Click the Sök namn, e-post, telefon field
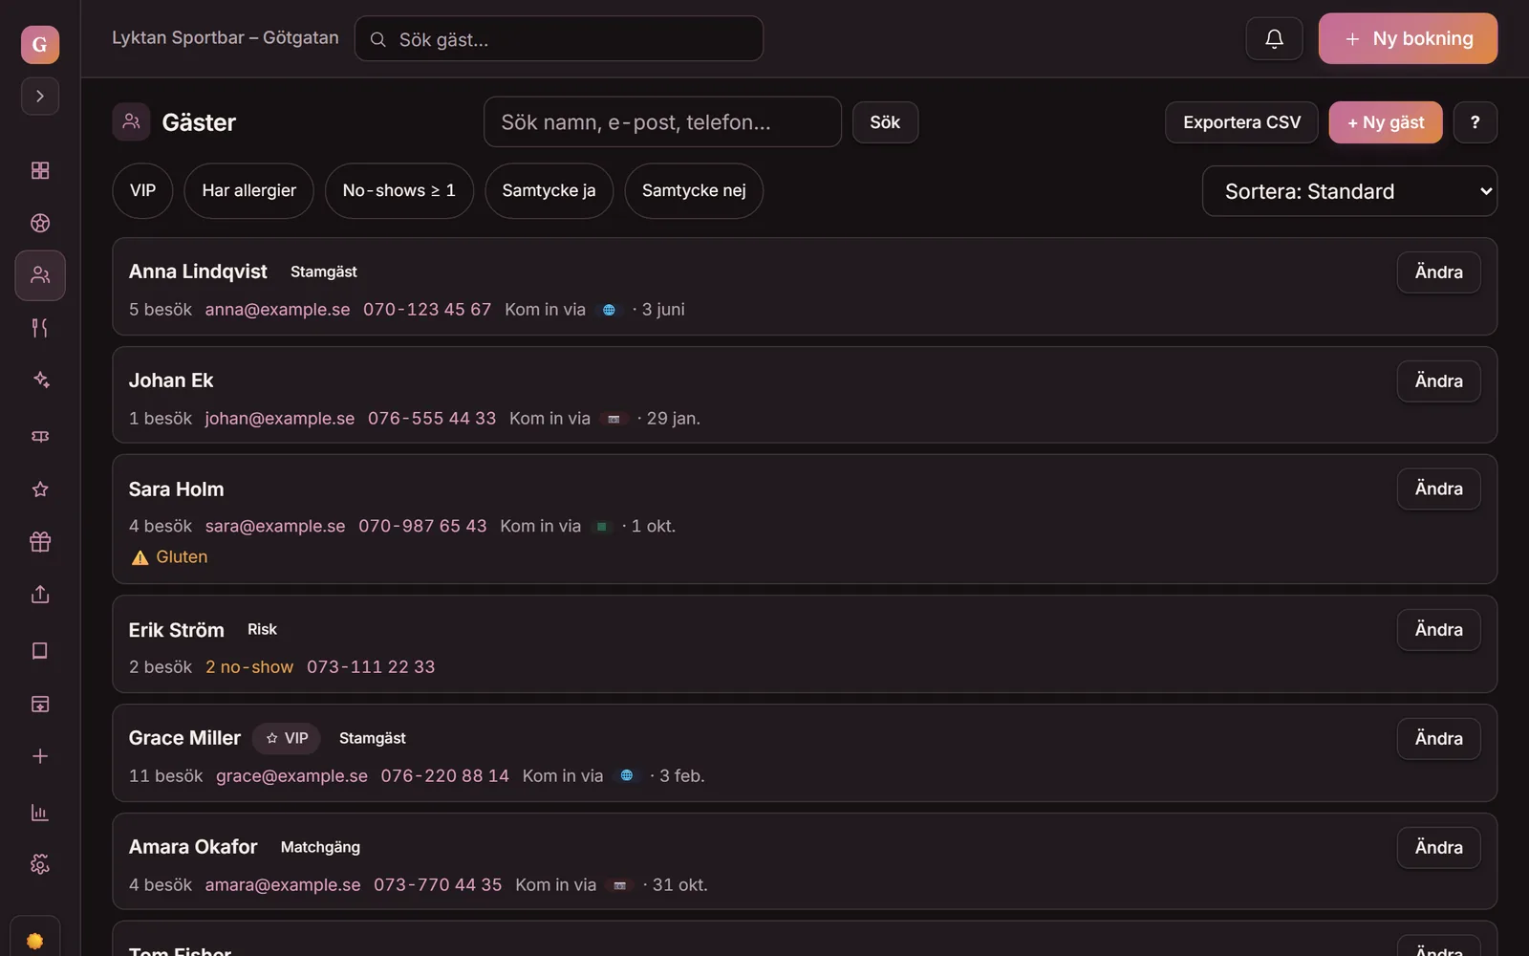The width and height of the screenshot is (1529, 956). (662, 121)
